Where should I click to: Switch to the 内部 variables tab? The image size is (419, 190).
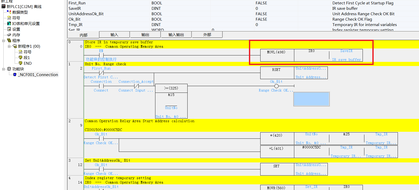pyautogui.click(x=83, y=35)
